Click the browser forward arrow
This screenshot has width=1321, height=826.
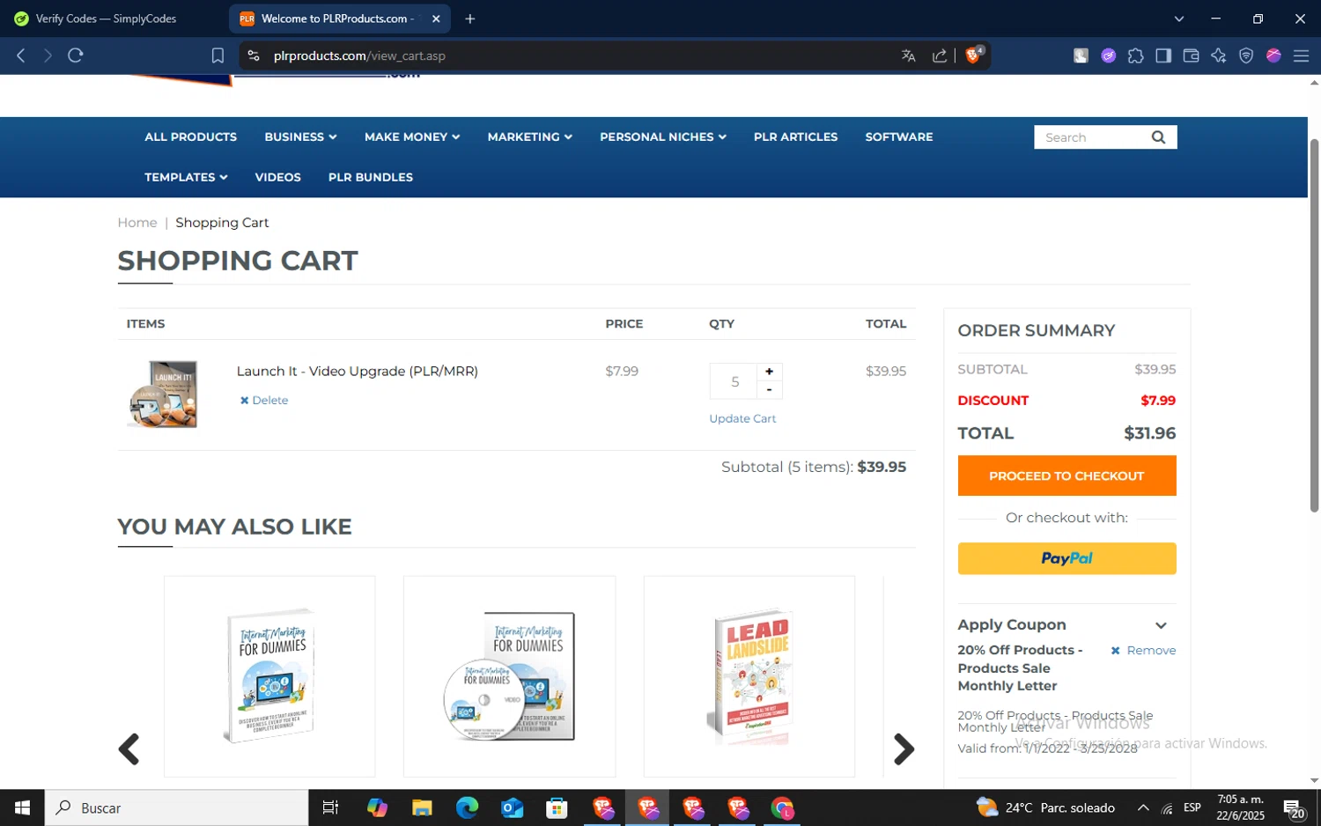[48, 55]
